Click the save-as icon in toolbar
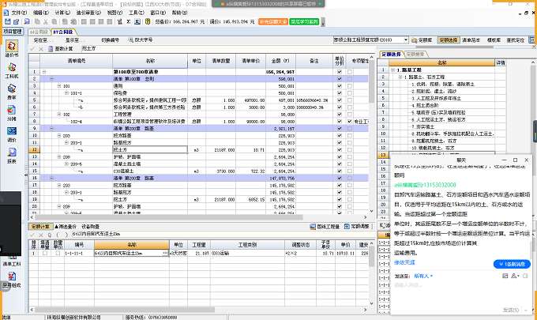Screen dimensions: 537x320 [x=16, y=21]
